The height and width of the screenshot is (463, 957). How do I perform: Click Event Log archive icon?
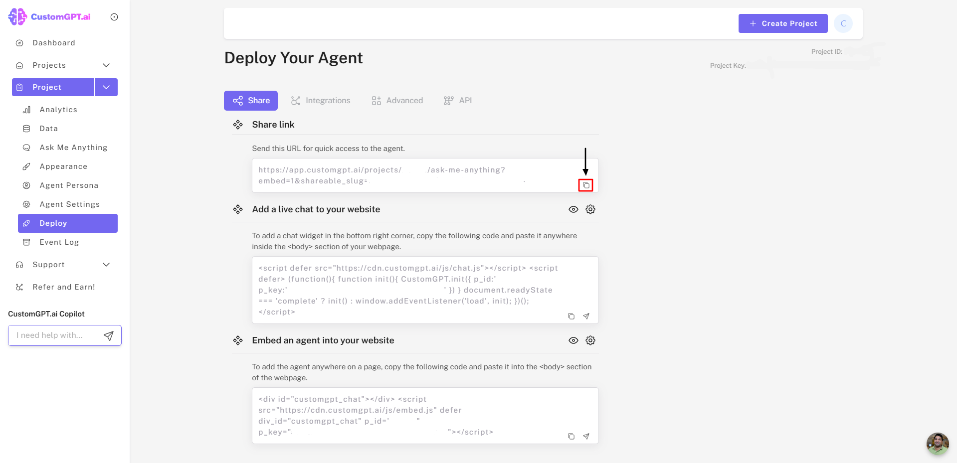tap(27, 242)
